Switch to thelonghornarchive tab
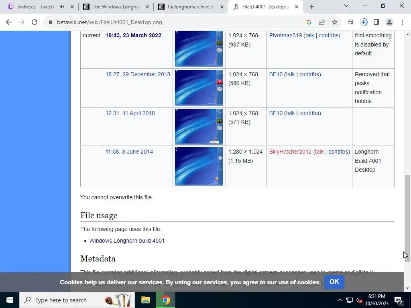411x308 pixels. (191, 7)
